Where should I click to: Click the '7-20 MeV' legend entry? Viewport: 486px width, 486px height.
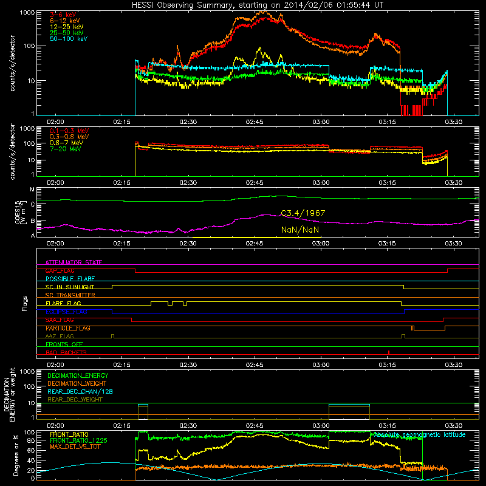(65, 149)
